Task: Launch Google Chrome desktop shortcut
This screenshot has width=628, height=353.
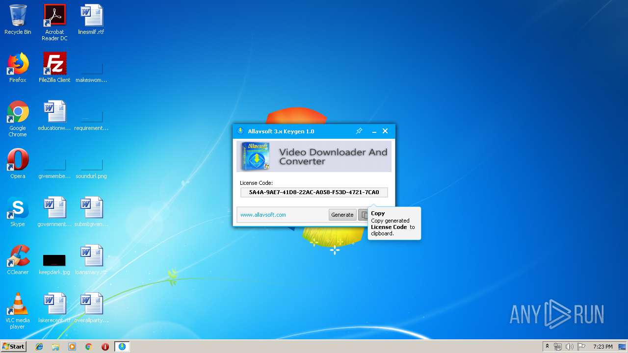Action: click(x=18, y=119)
